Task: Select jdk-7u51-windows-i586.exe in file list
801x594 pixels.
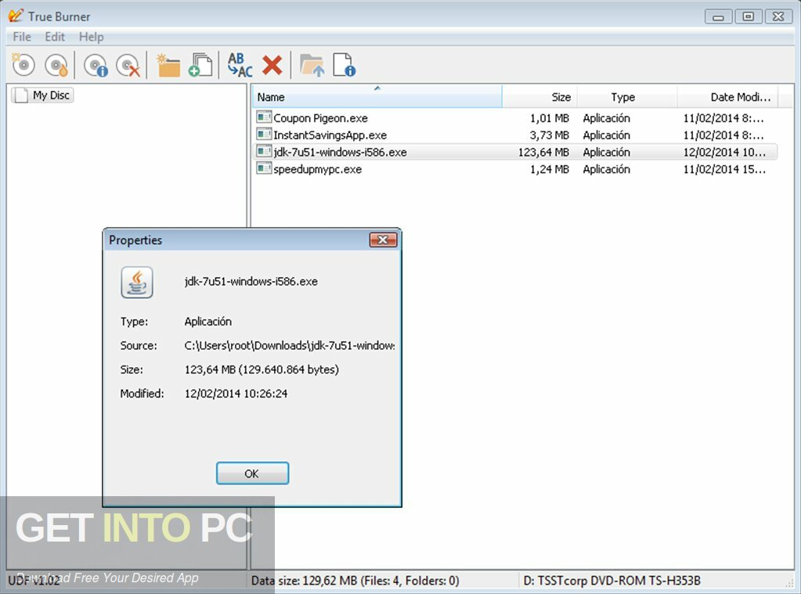Action: click(341, 152)
